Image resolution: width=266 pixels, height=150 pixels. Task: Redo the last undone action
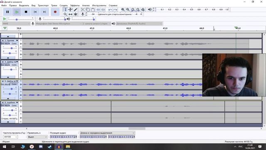click(115, 10)
